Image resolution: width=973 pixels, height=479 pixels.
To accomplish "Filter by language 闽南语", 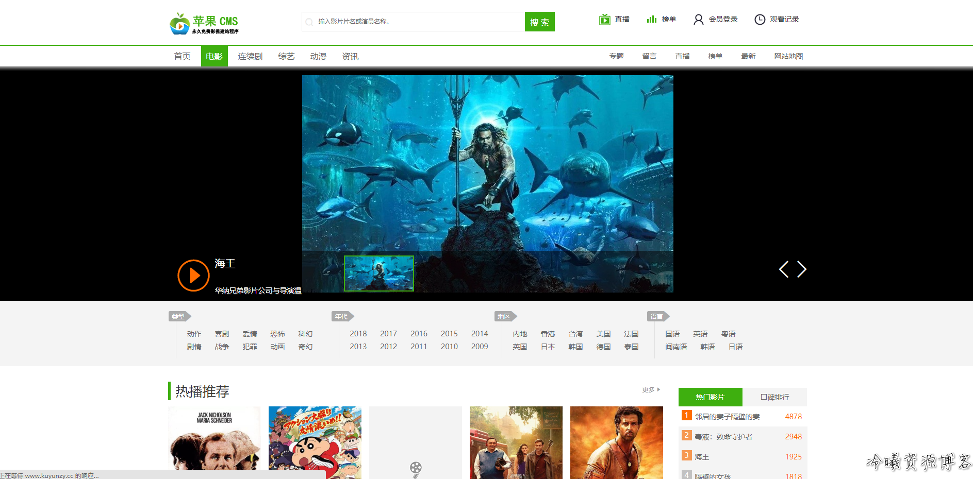I will (676, 347).
